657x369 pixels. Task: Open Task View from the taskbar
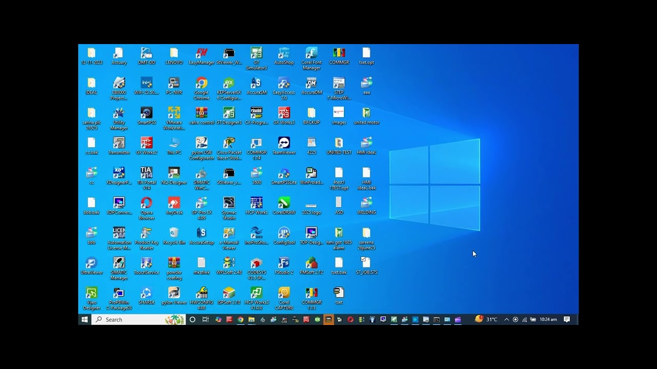(x=205, y=319)
